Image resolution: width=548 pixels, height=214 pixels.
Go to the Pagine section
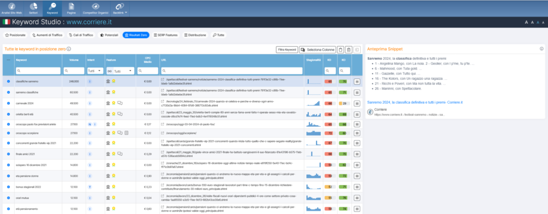point(71,9)
